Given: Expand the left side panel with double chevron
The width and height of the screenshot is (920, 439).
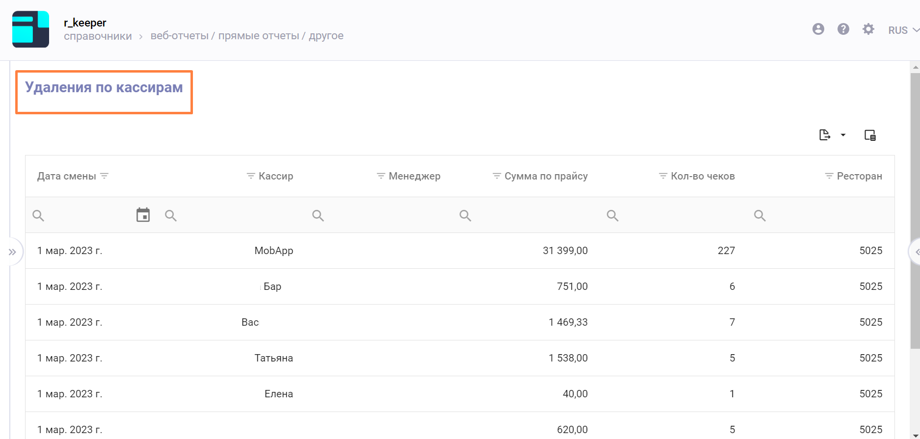Looking at the screenshot, I should (12, 252).
